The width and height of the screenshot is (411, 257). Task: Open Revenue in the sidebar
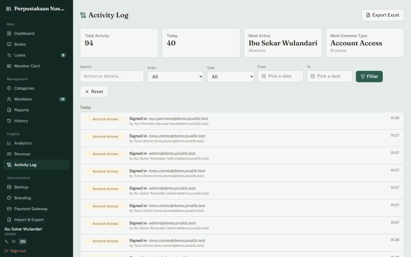tap(36, 154)
